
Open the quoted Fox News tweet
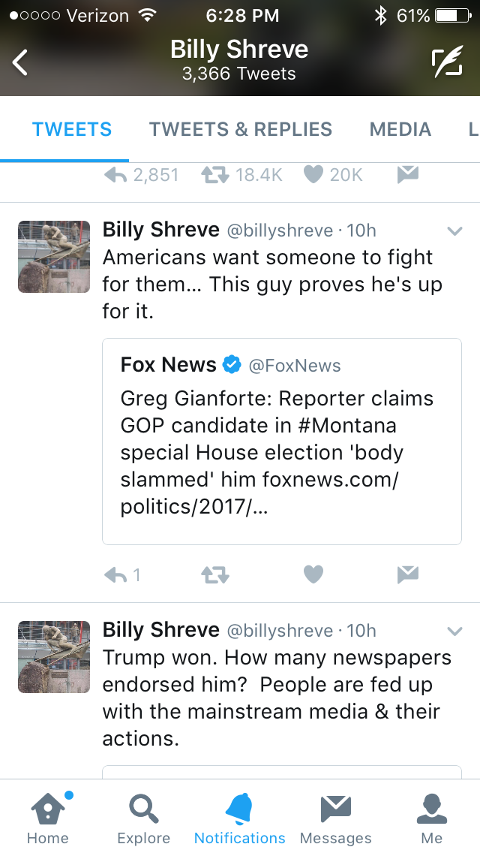click(281, 442)
